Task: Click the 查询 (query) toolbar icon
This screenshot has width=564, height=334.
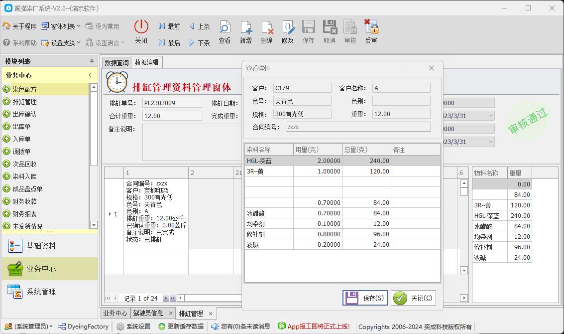Action: click(x=225, y=31)
